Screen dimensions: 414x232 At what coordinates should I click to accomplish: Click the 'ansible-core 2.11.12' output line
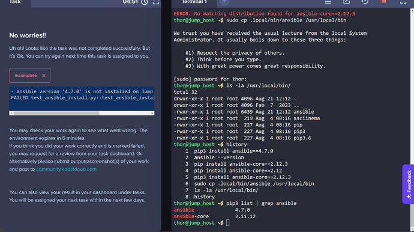214,216
